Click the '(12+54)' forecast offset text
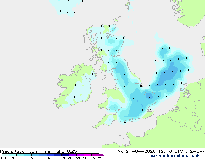Viewport: 205px width, 159px height. coord(195,151)
